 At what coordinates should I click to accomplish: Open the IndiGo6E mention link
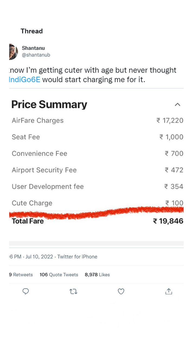[25, 80]
